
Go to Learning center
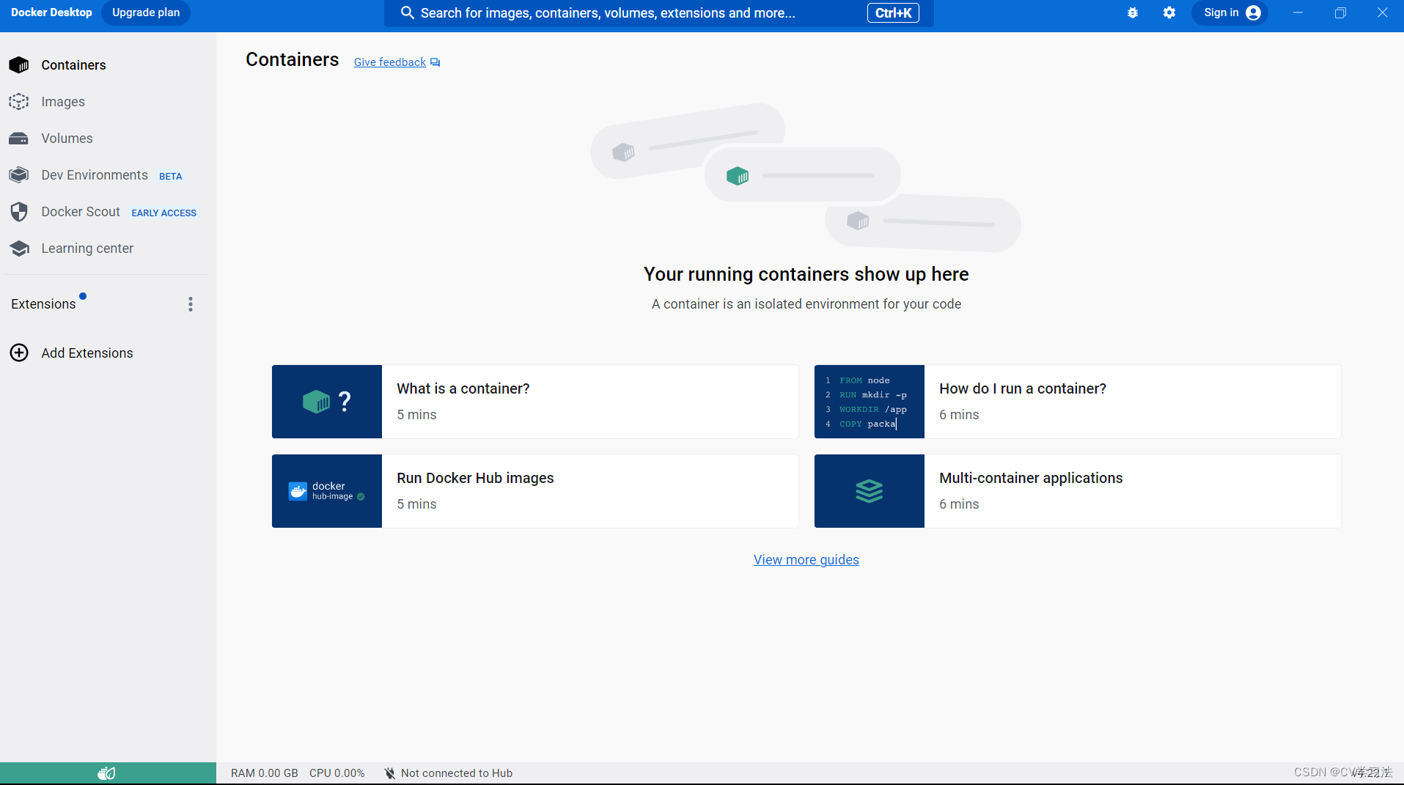point(87,248)
